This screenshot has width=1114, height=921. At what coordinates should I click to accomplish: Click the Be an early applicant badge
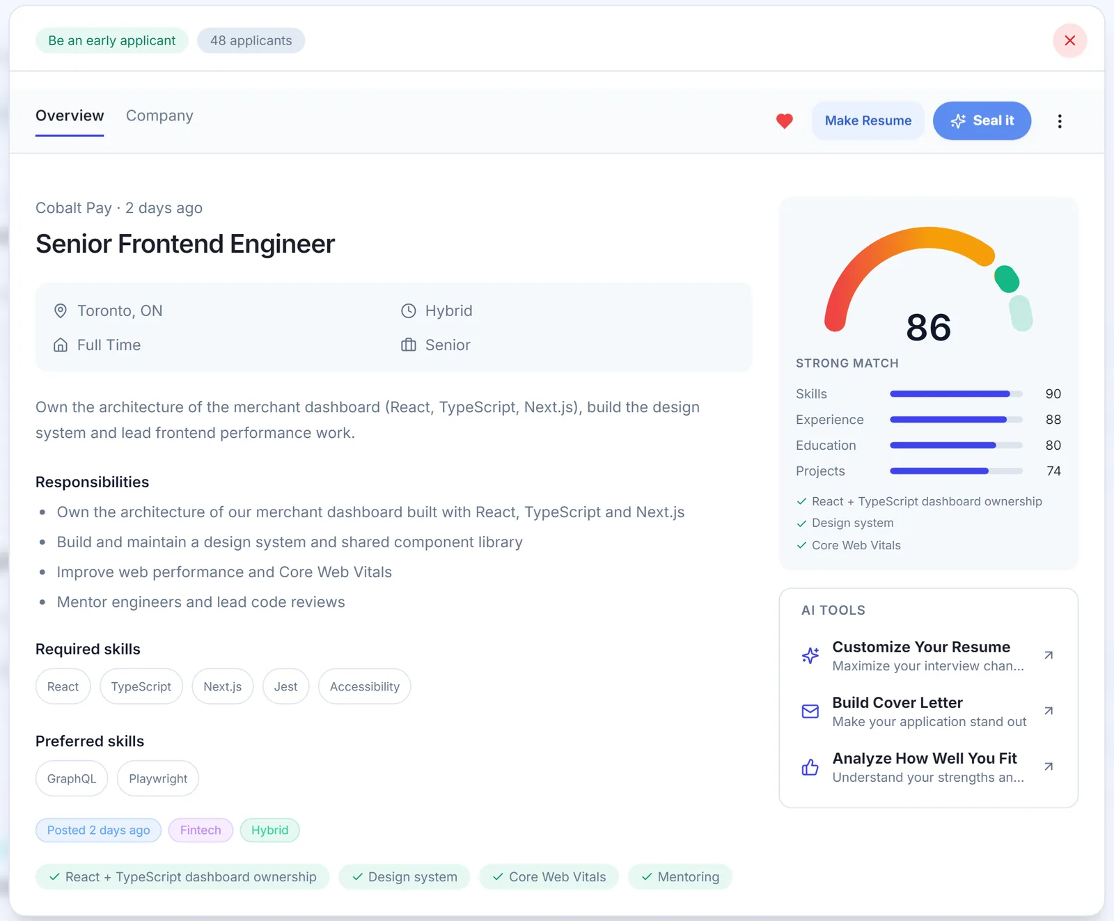tap(111, 40)
